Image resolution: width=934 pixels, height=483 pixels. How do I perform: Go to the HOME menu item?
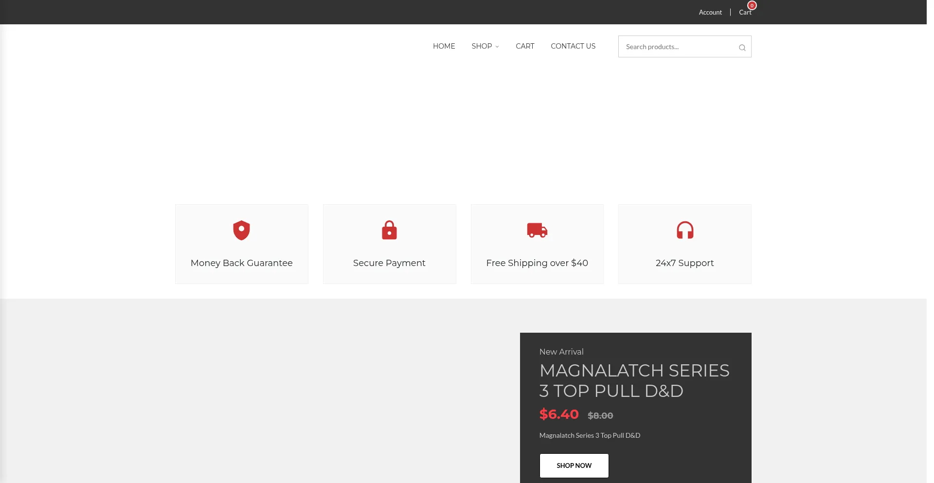pos(444,46)
